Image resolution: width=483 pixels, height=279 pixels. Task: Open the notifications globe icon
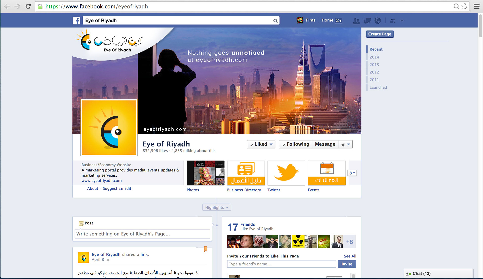(378, 21)
